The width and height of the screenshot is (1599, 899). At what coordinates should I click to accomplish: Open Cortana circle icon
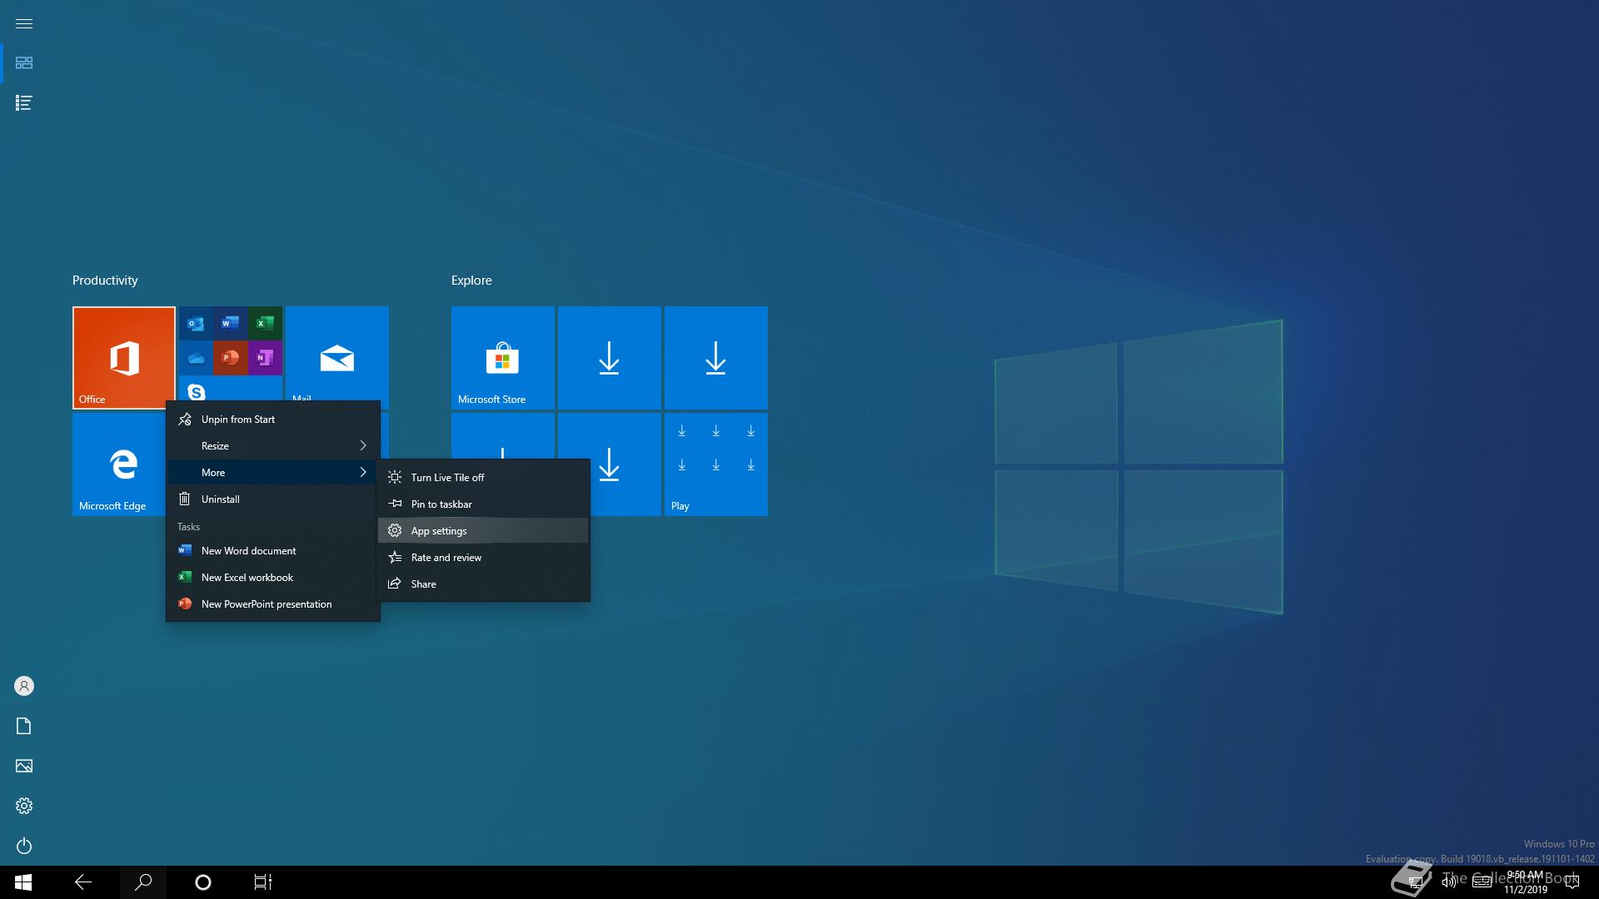pos(203,882)
